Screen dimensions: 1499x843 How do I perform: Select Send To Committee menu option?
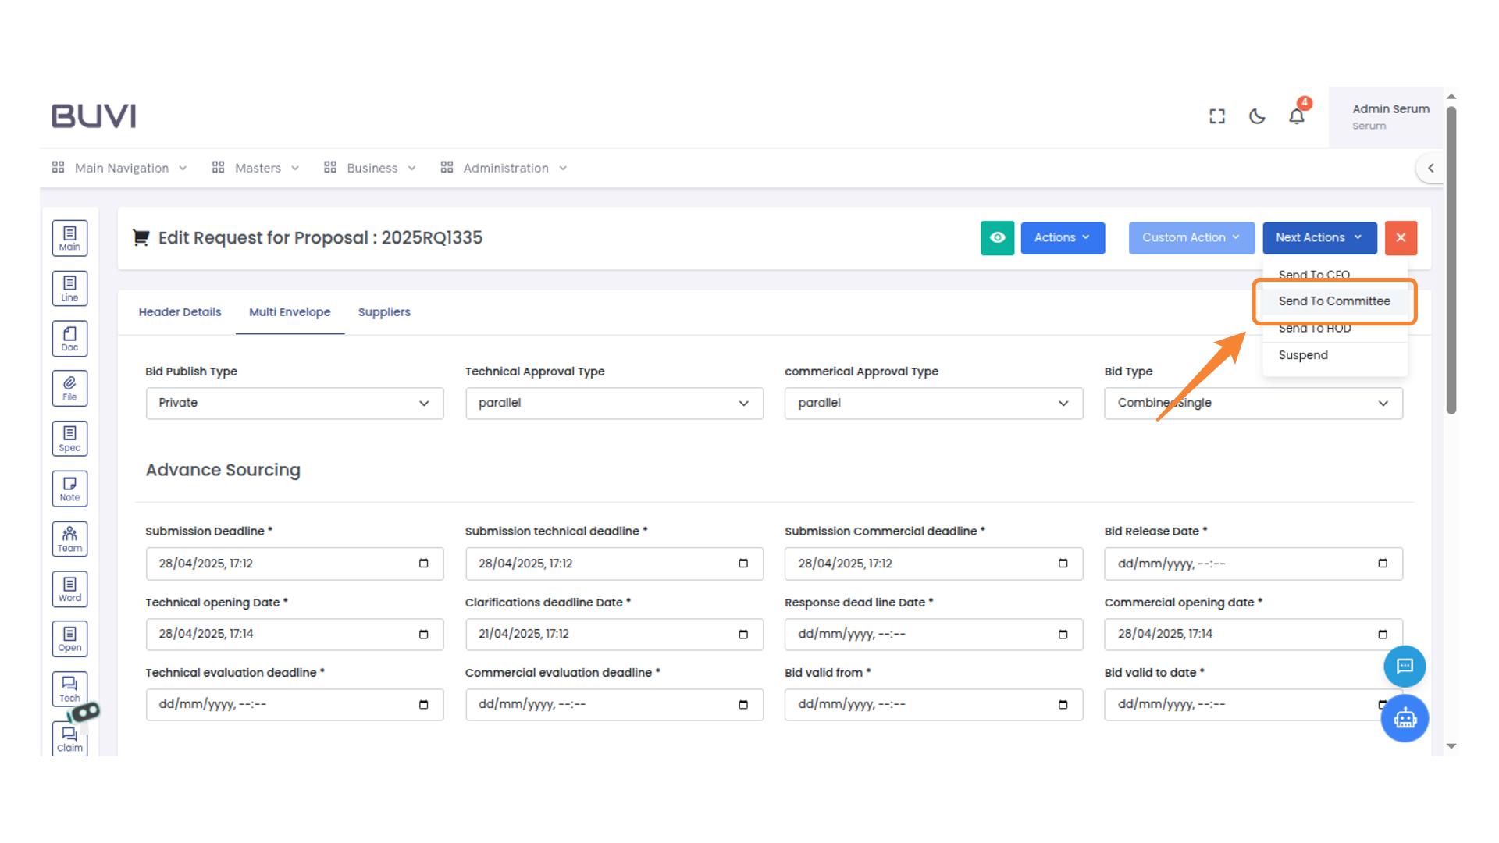[1333, 301]
